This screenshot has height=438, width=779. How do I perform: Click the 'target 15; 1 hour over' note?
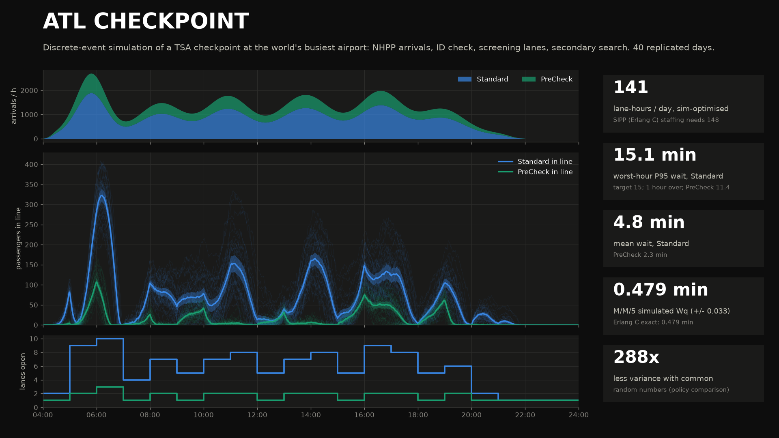pyautogui.click(x=648, y=187)
